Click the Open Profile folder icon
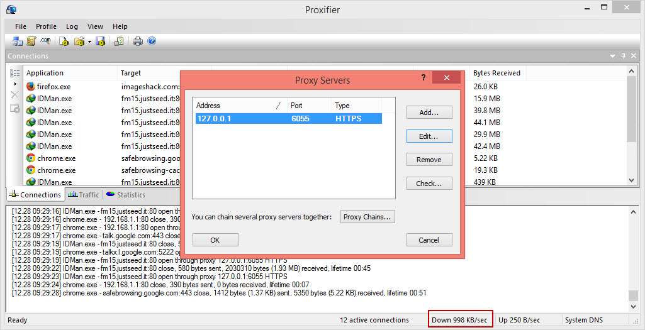Image resolution: width=645 pixels, height=330 pixels. click(x=79, y=41)
